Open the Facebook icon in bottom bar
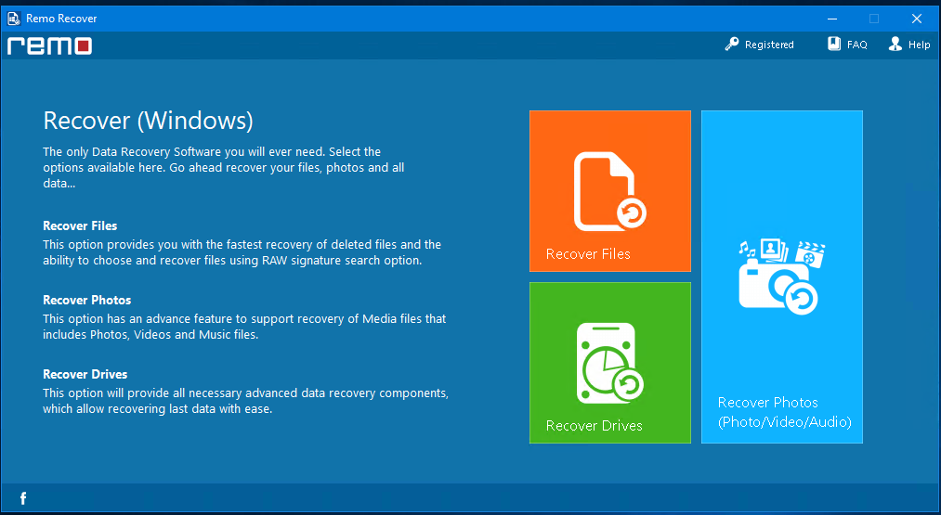This screenshot has height=515, width=941. click(x=23, y=498)
